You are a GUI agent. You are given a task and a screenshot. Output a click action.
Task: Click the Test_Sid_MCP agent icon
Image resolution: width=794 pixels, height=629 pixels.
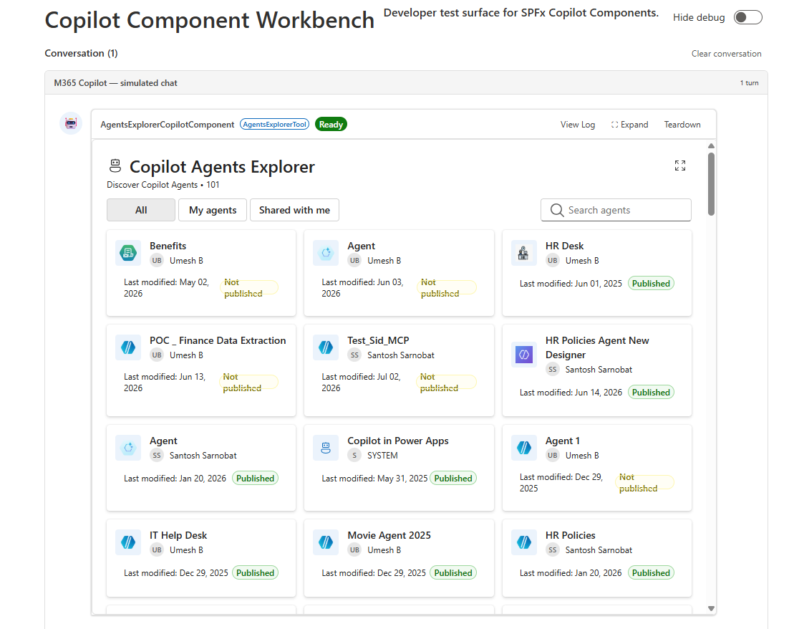click(x=326, y=347)
